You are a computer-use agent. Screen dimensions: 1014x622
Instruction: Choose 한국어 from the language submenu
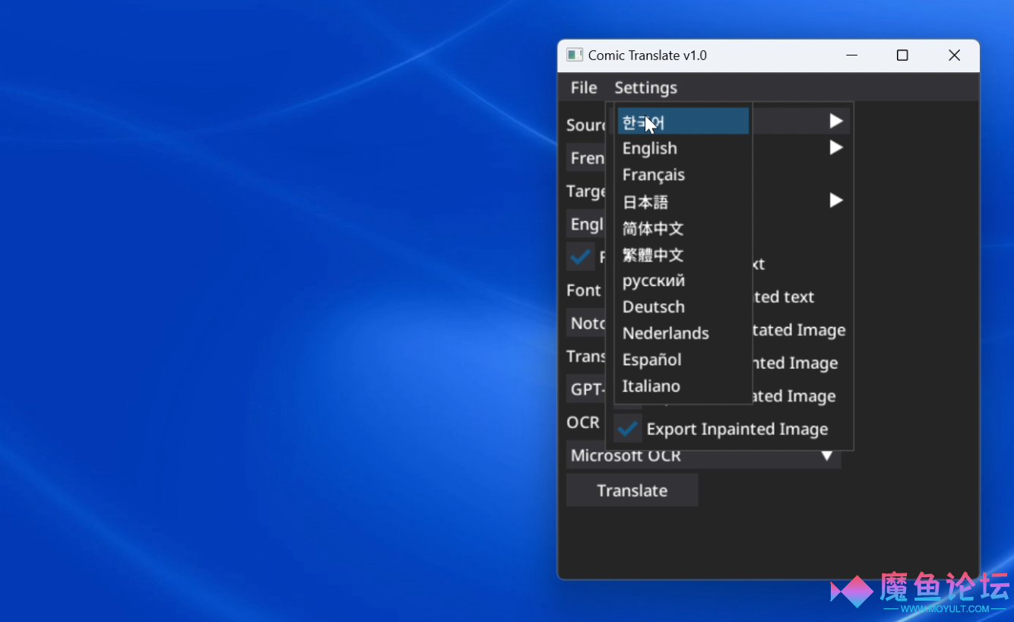pos(683,122)
